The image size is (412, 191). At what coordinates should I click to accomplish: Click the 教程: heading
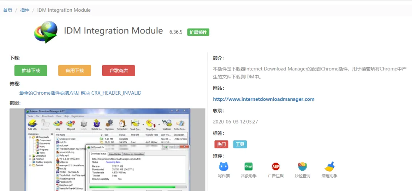click(x=15, y=84)
